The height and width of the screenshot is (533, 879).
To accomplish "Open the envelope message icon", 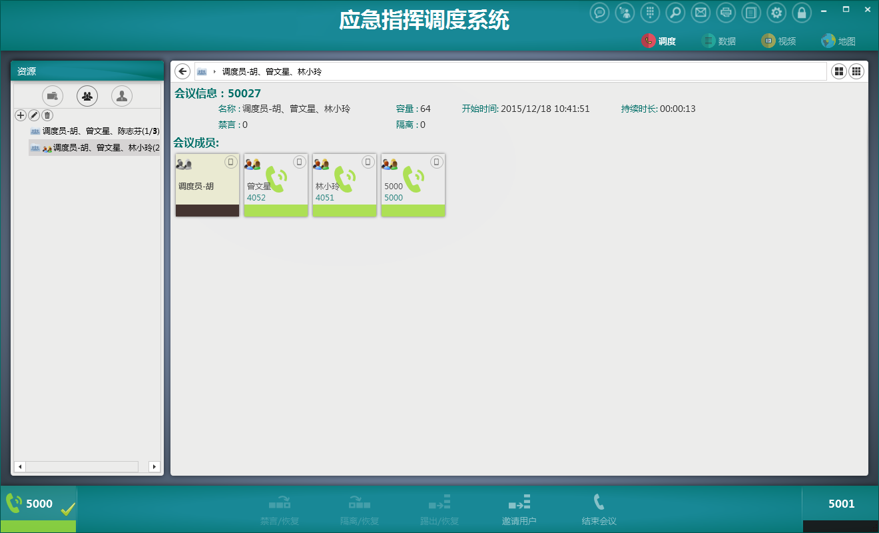I will pos(700,13).
